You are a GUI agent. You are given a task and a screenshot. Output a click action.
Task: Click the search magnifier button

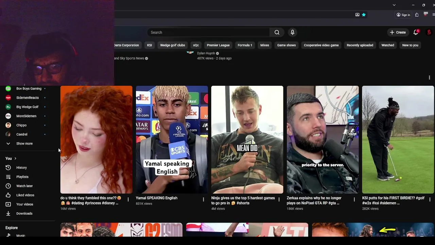[x=277, y=32]
